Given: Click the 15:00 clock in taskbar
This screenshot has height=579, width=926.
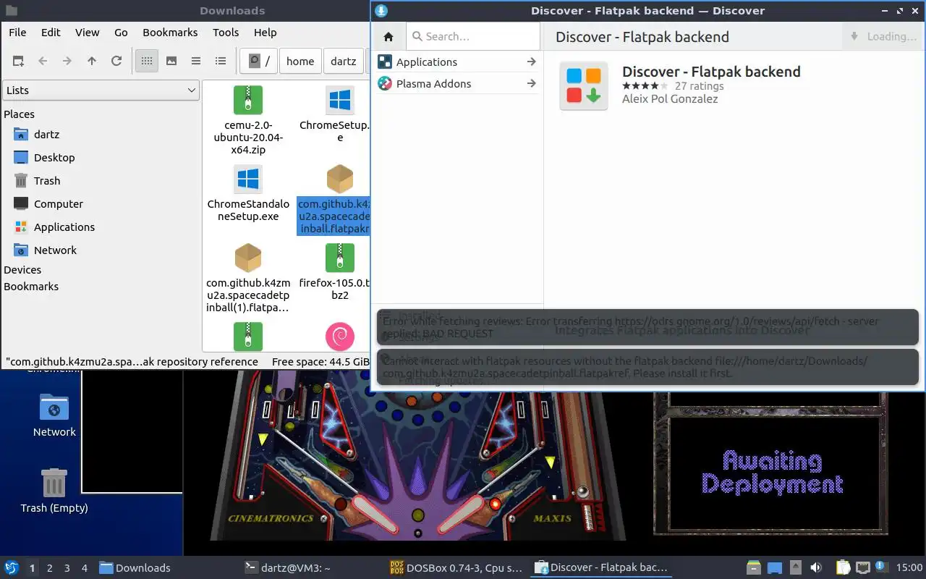Looking at the screenshot, I should point(909,568).
